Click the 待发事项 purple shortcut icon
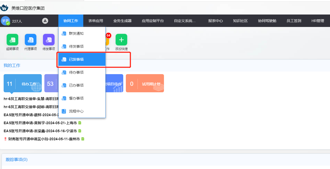 49,40
